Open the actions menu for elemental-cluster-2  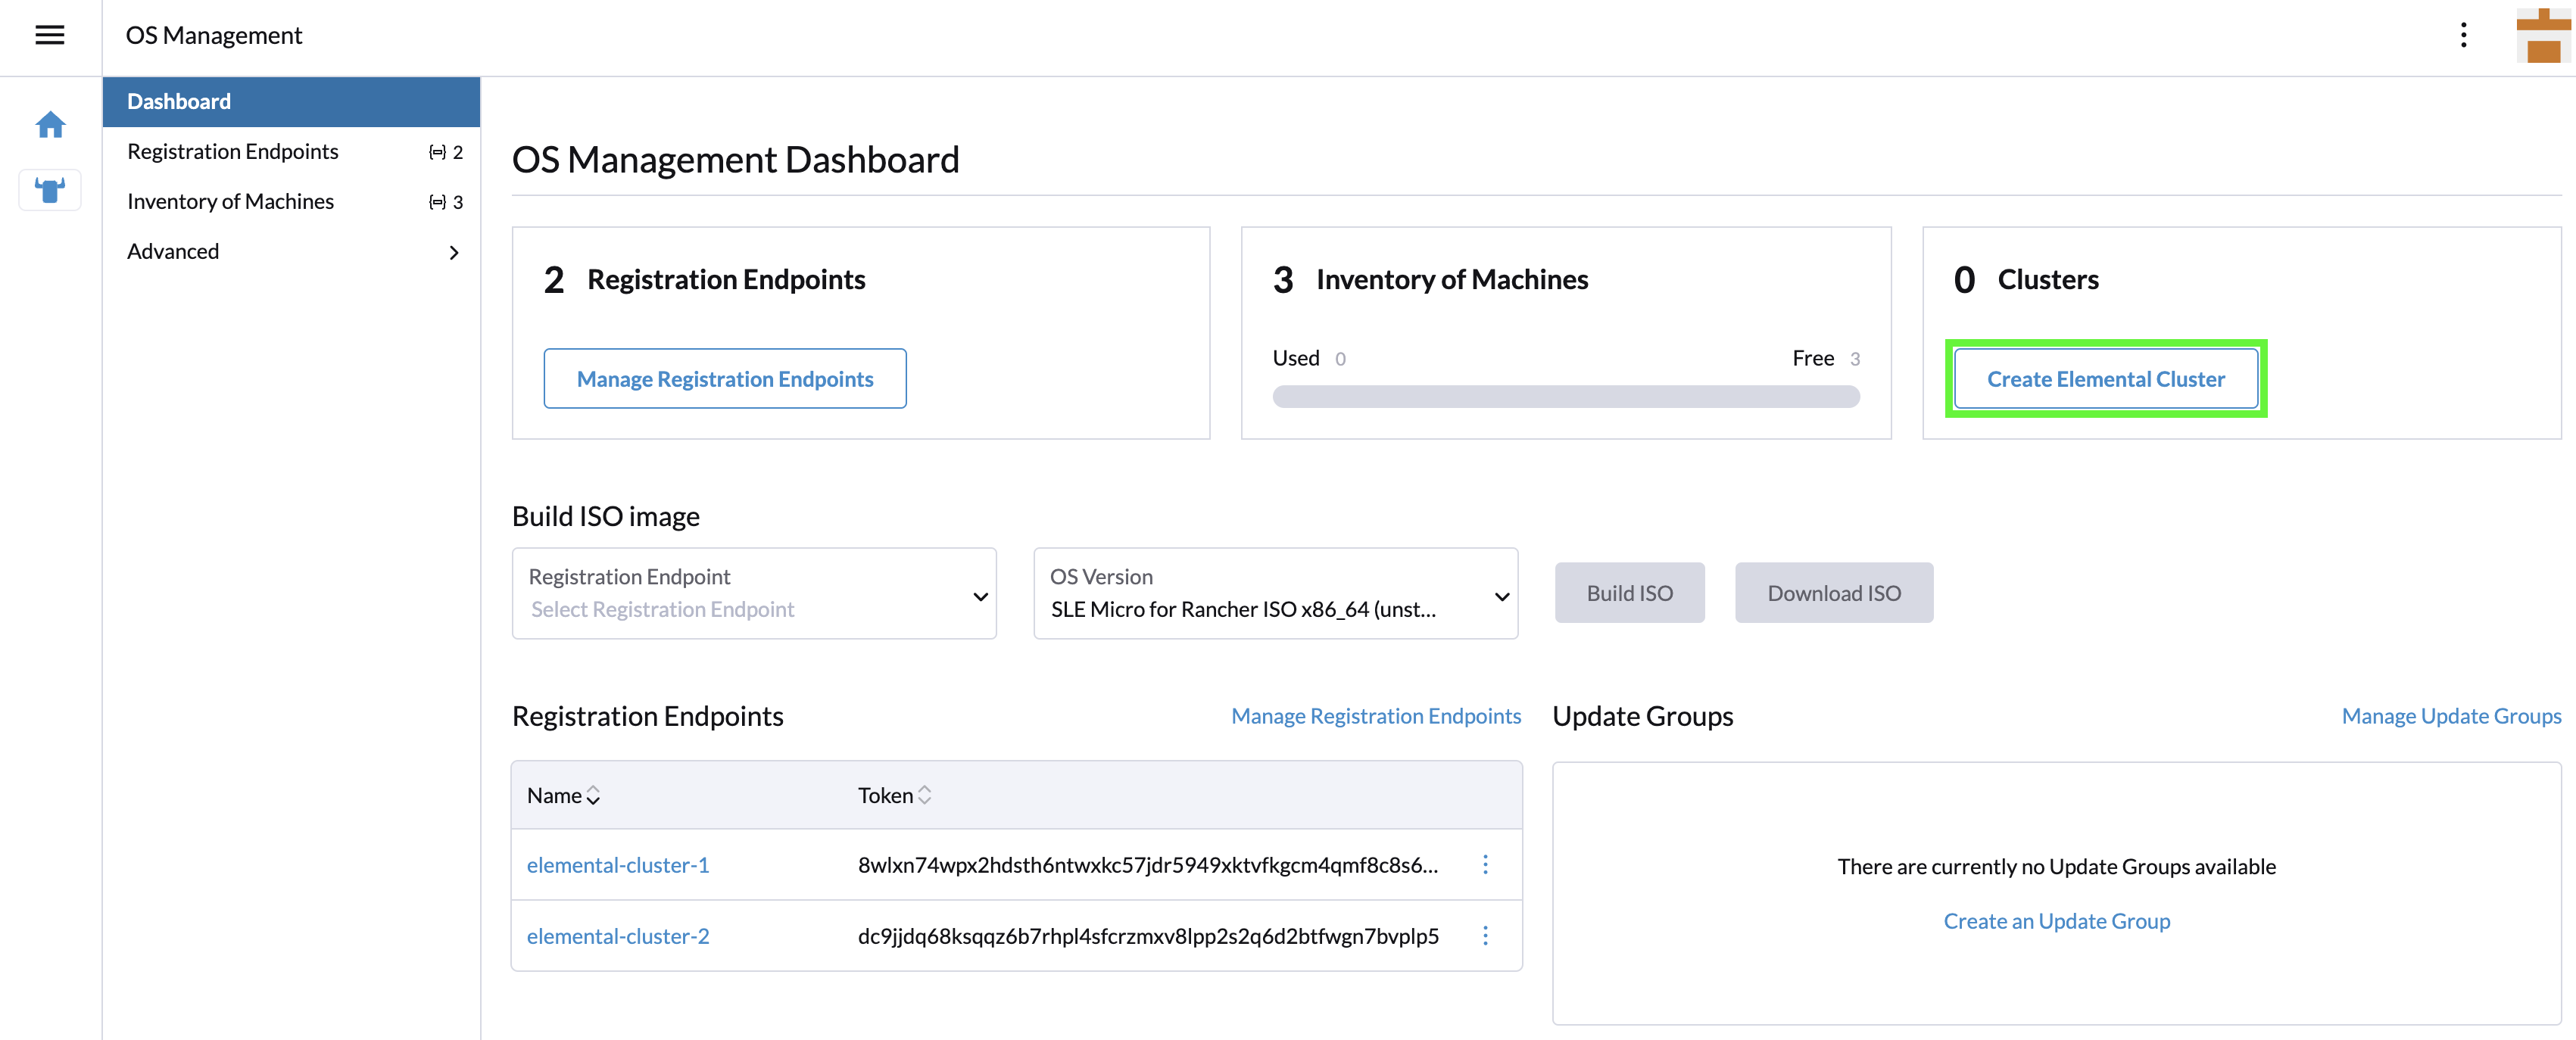1486,936
